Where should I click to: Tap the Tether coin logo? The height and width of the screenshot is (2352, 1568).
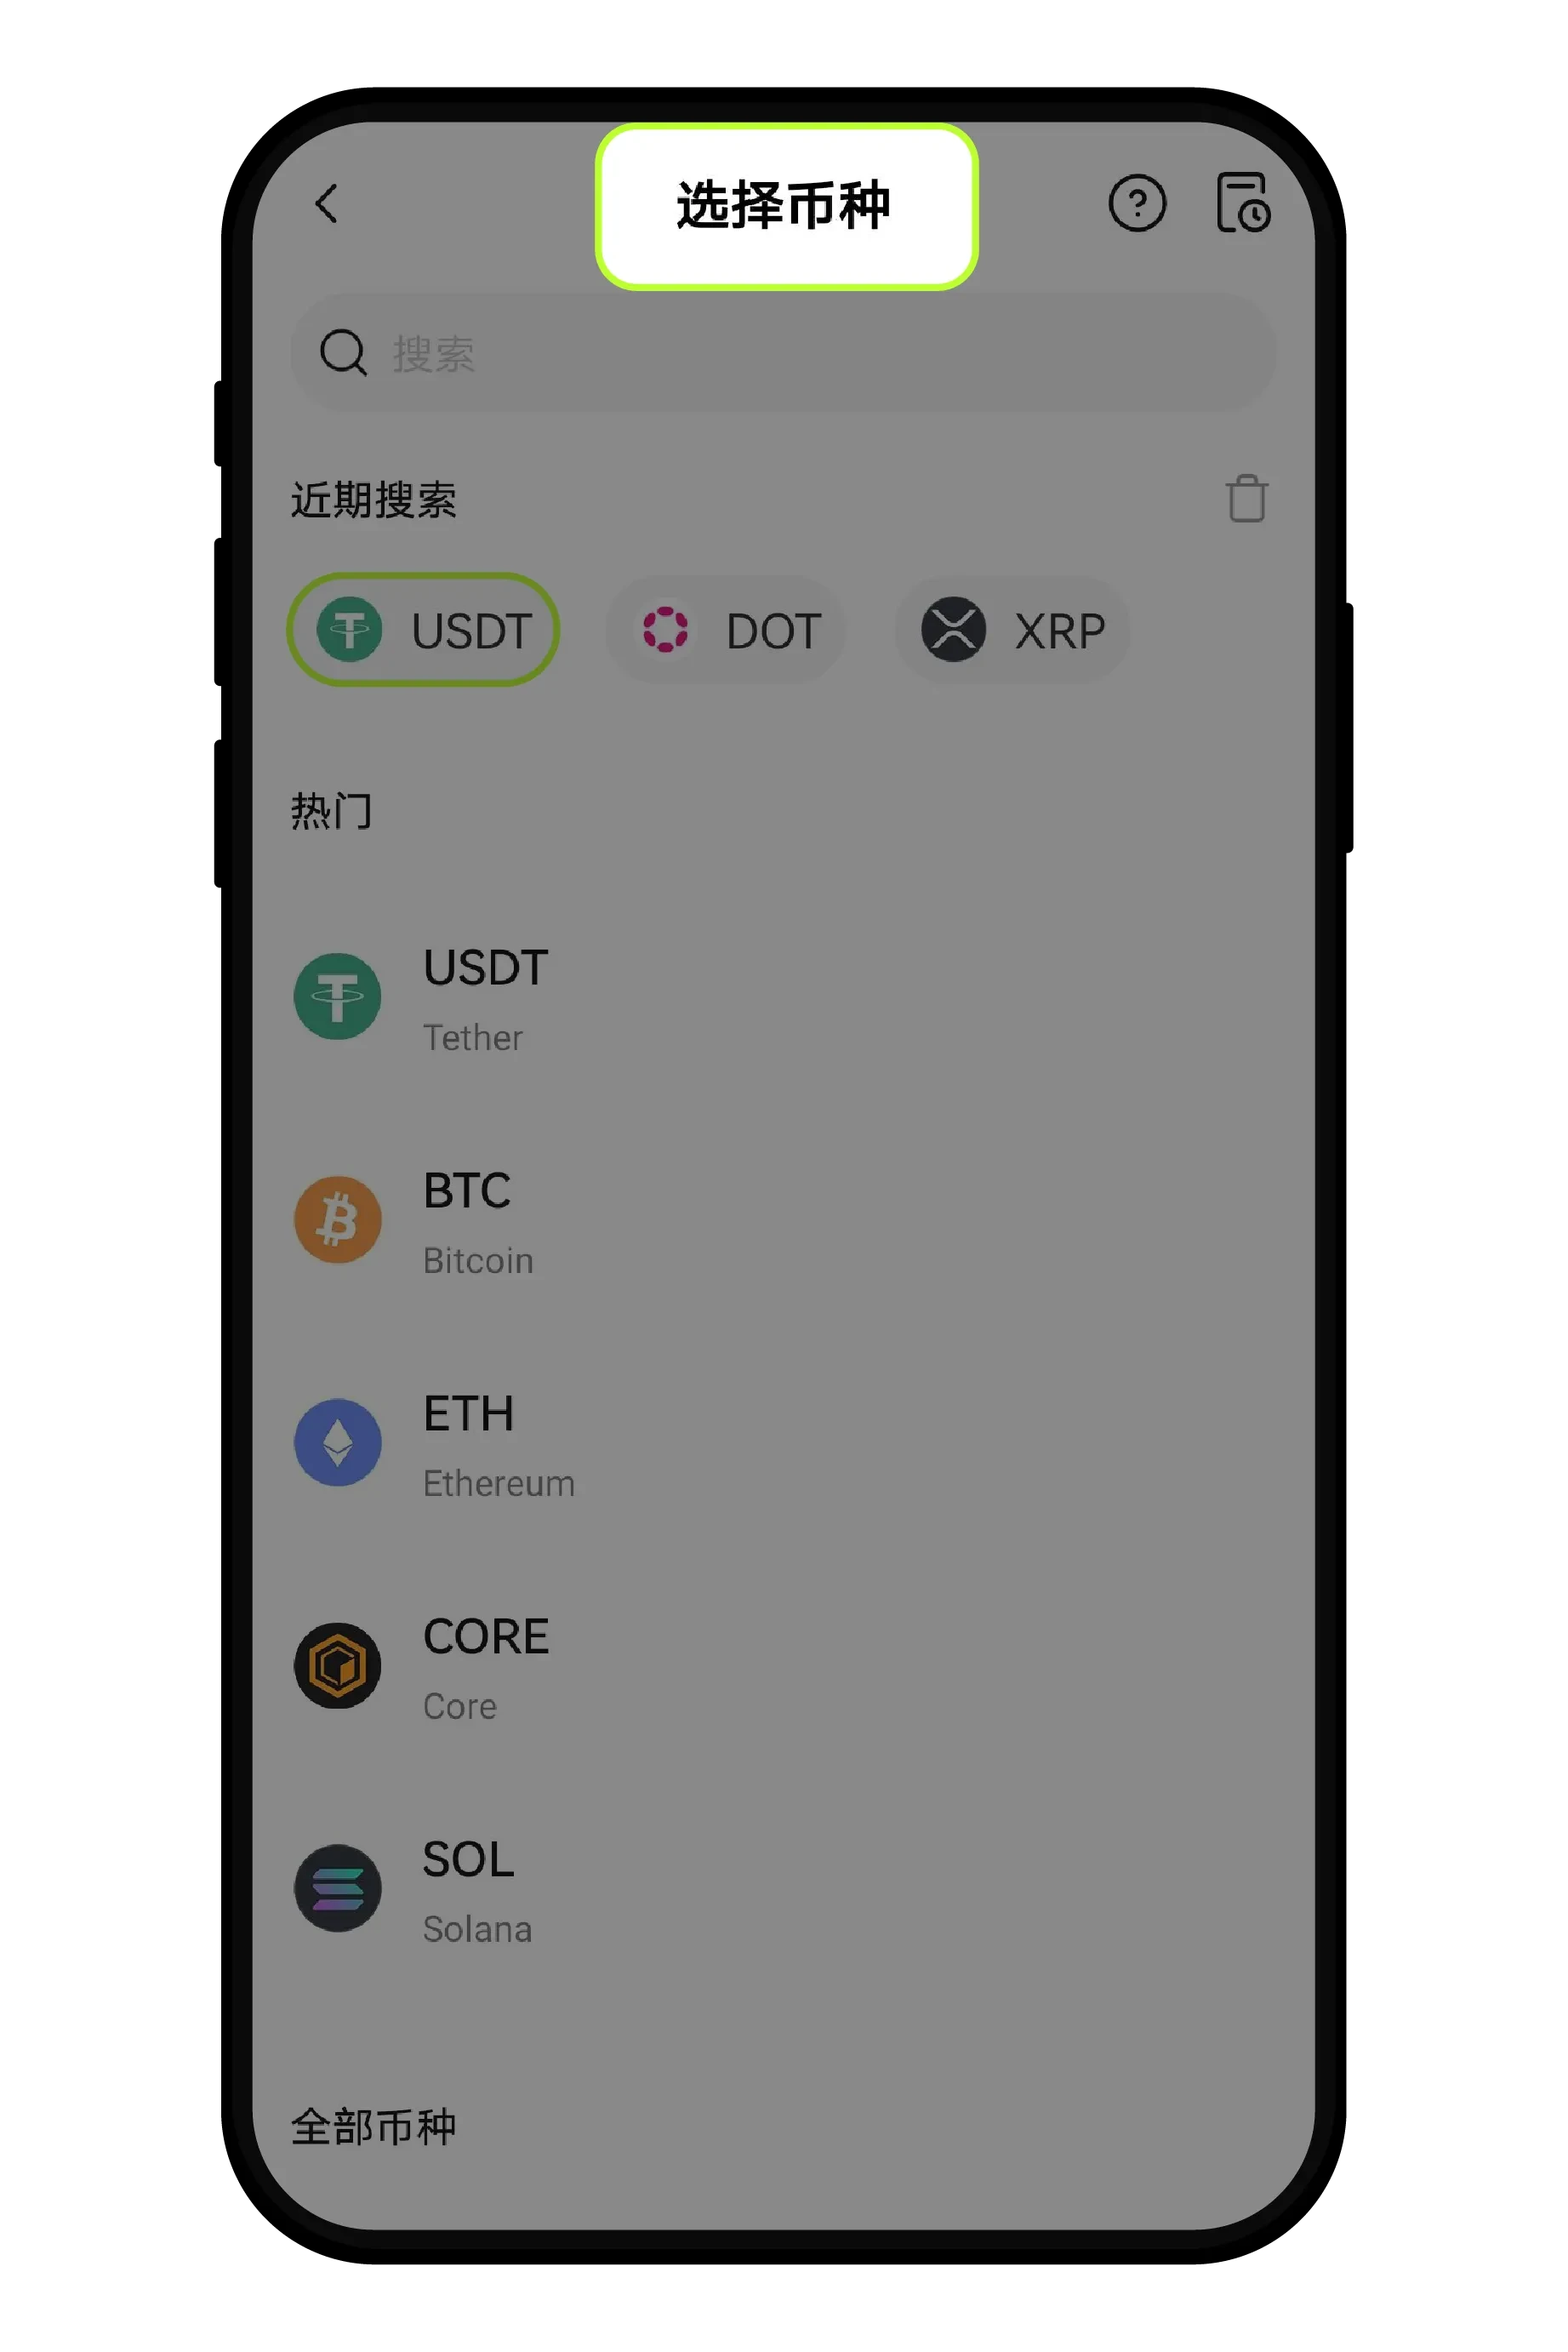(337, 996)
